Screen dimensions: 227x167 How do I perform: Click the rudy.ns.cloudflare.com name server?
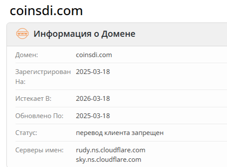click(110, 150)
